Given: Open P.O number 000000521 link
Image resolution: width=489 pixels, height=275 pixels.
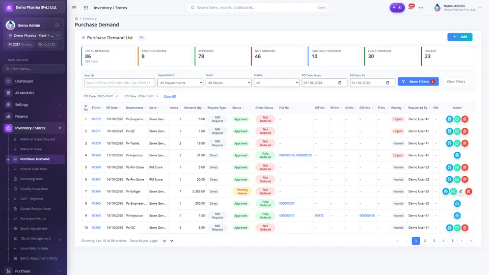Looking at the screenshot, I should click(x=287, y=203).
